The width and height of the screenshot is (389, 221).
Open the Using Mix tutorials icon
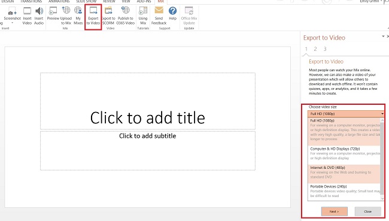click(143, 11)
